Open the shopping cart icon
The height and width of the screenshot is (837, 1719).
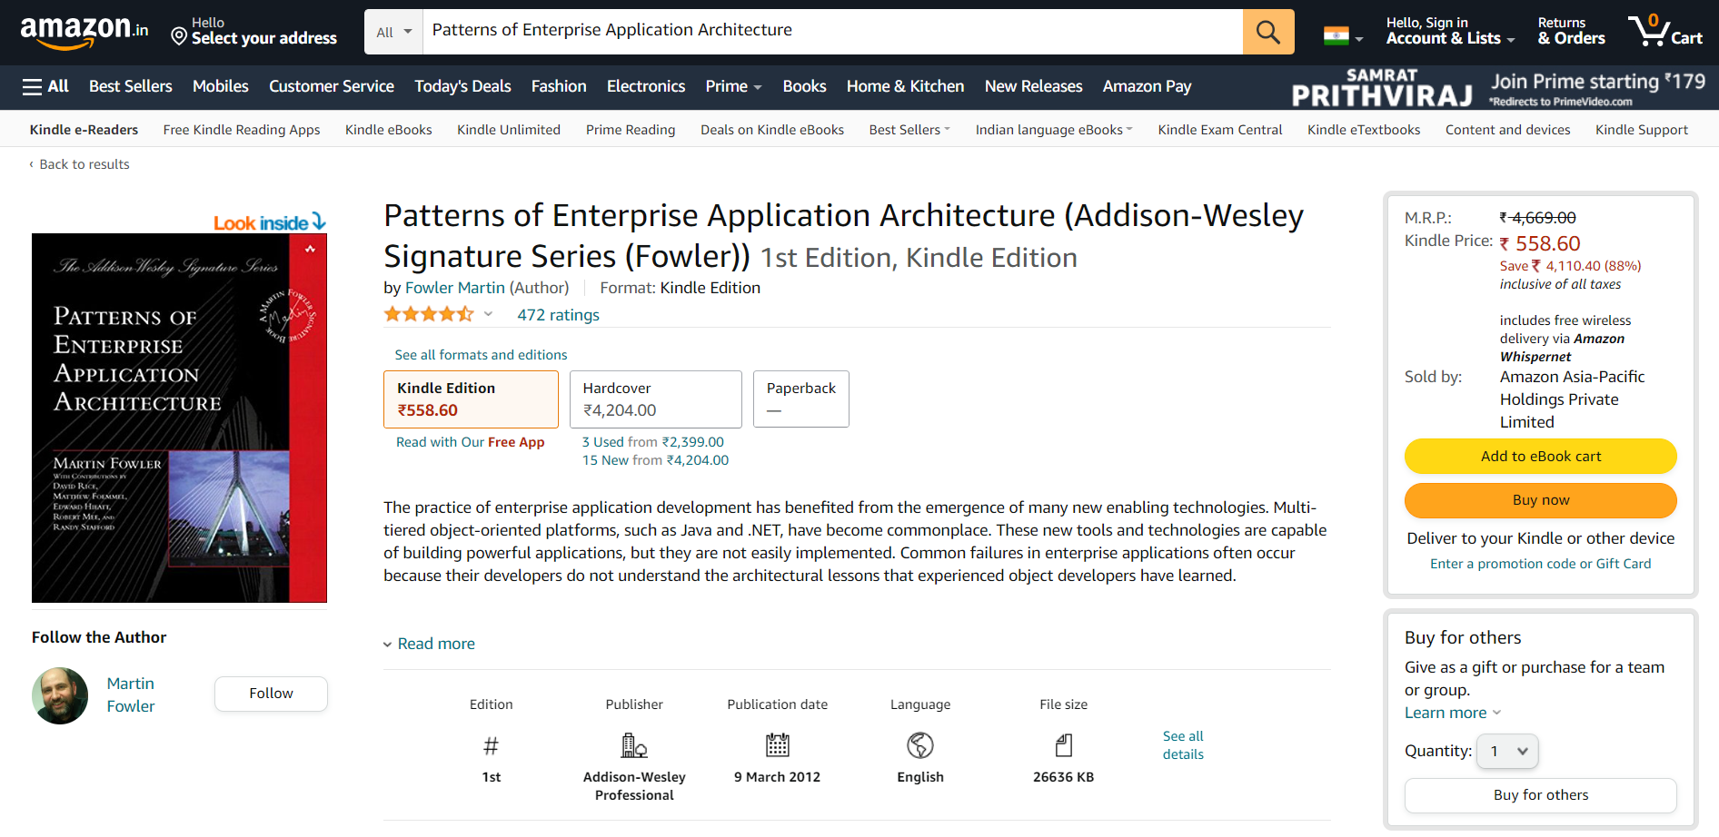(1664, 32)
